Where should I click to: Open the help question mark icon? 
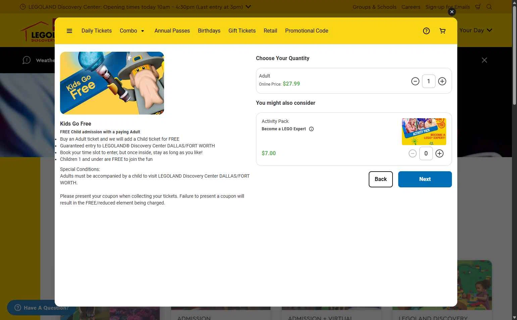click(426, 31)
